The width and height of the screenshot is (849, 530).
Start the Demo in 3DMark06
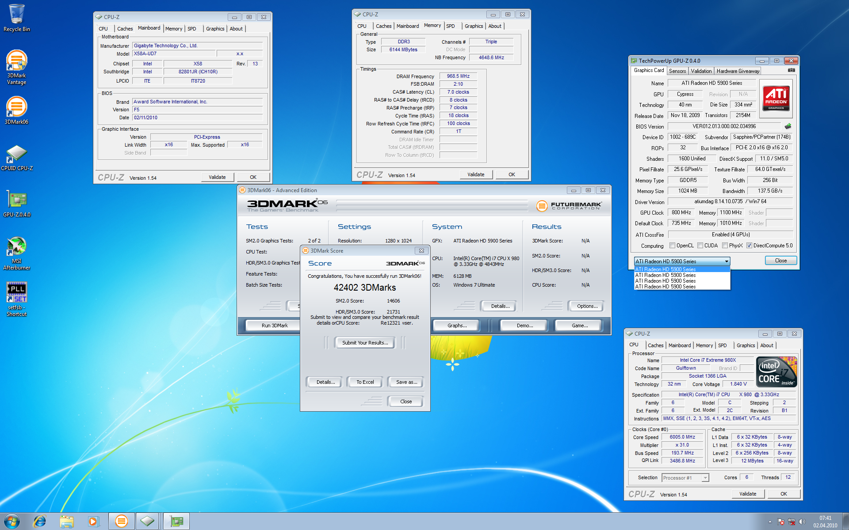click(524, 326)
